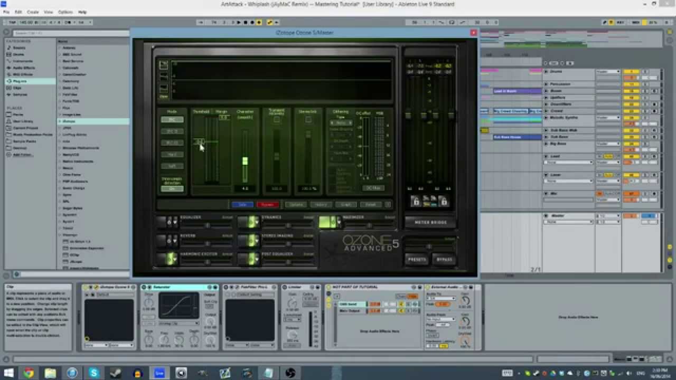Open Ozone help question mark button
This screenshot has height=380, width=676.
(388, 204)
